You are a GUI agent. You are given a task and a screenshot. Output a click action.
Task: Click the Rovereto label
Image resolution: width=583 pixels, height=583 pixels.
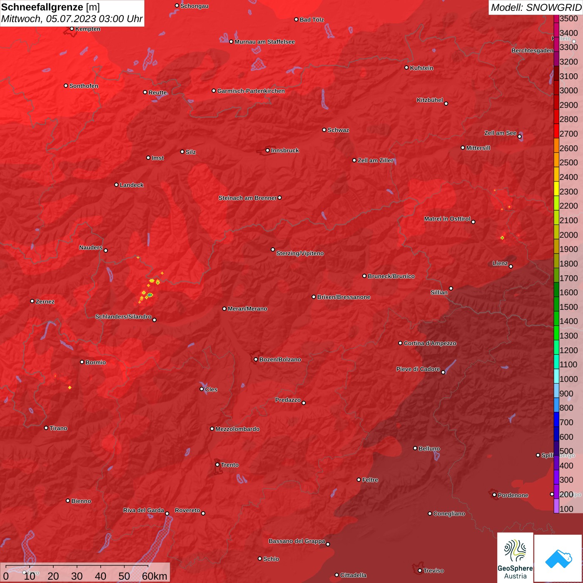187,510
